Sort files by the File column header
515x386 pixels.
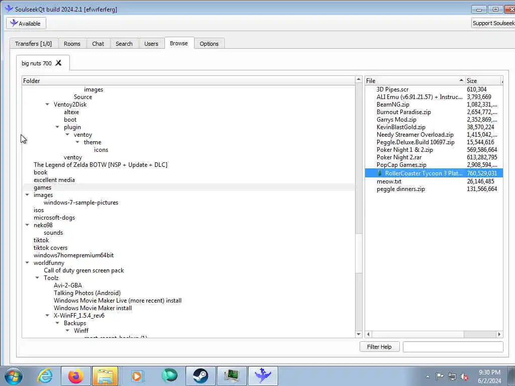tap(415, 81)
